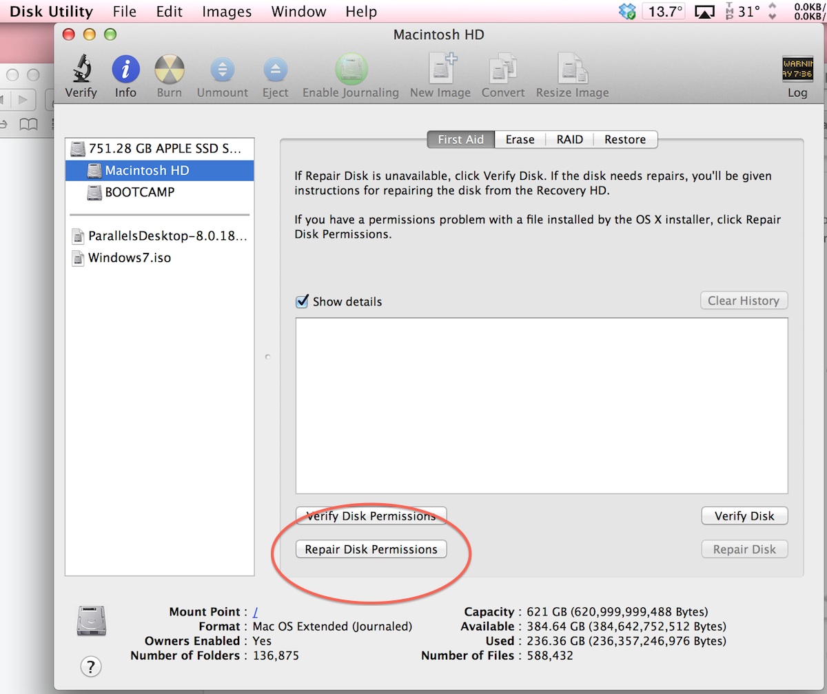827x694 pixels.
Task: Click the Repair Disk button
Action: point(744,549)
